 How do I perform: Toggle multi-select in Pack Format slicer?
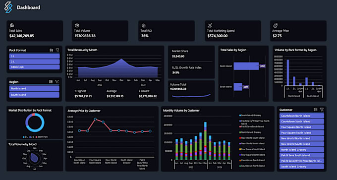pos(51,50)
